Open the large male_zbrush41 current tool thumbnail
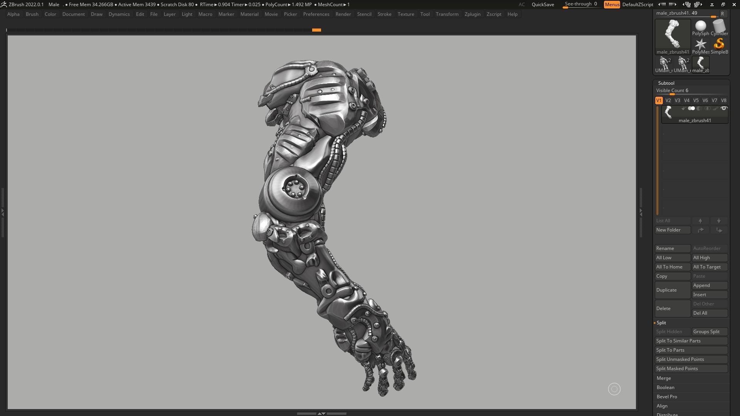 coord(673,37)
